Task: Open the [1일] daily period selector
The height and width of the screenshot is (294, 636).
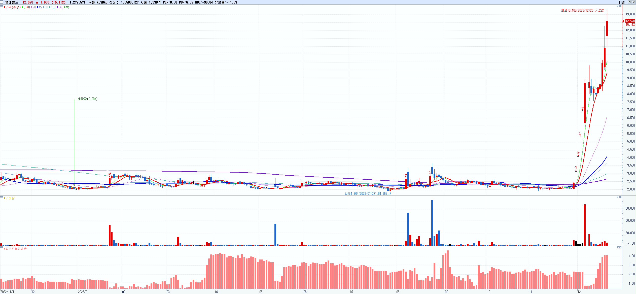Action: [622, 2]
